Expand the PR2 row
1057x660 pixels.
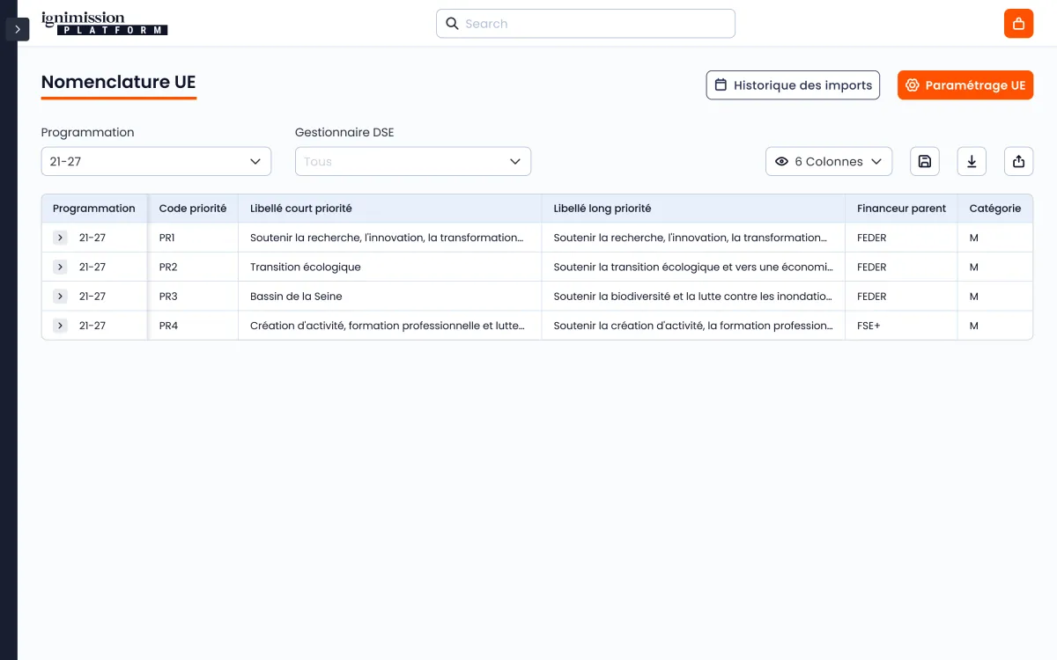pyautogui.click(x=60, y=267)
